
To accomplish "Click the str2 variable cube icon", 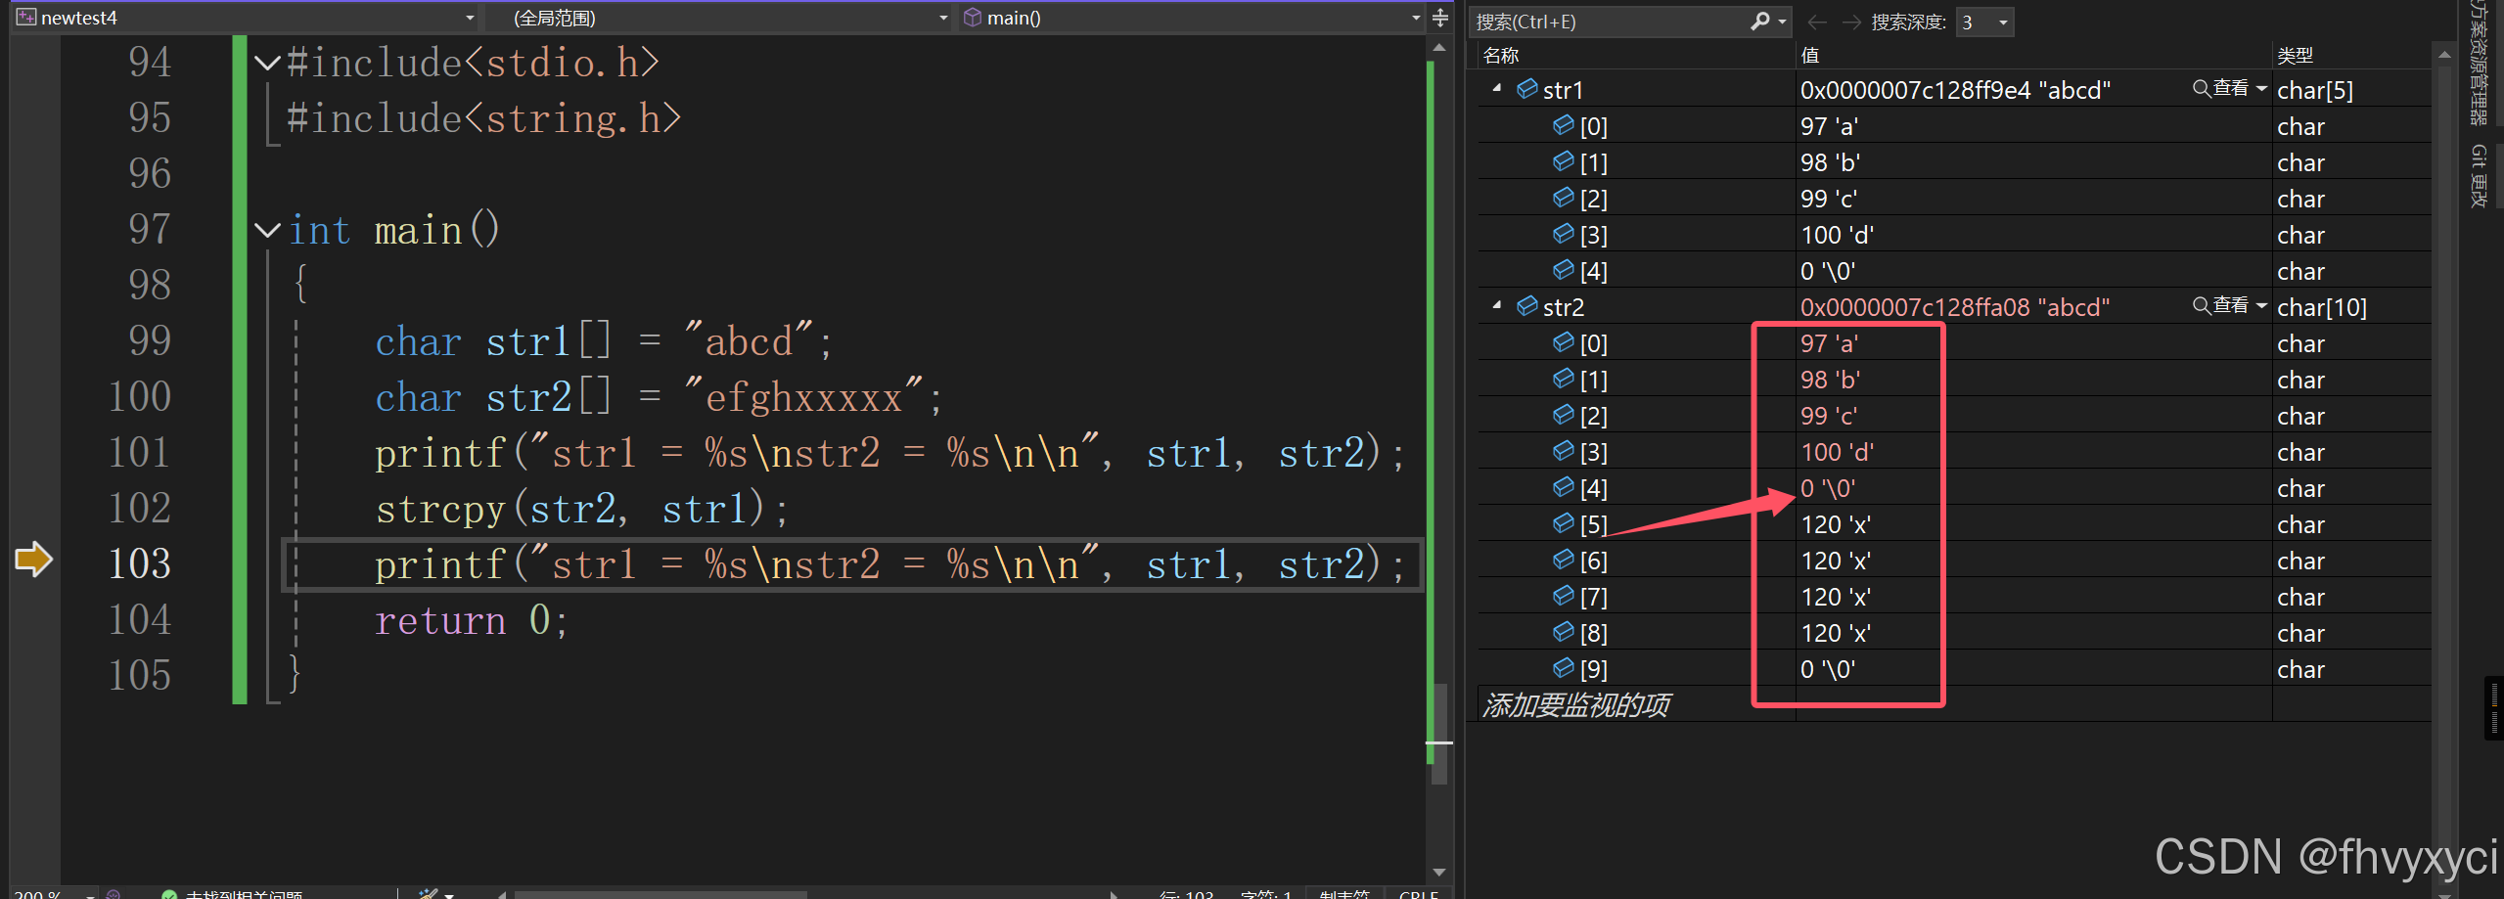I will [1526, 306].
